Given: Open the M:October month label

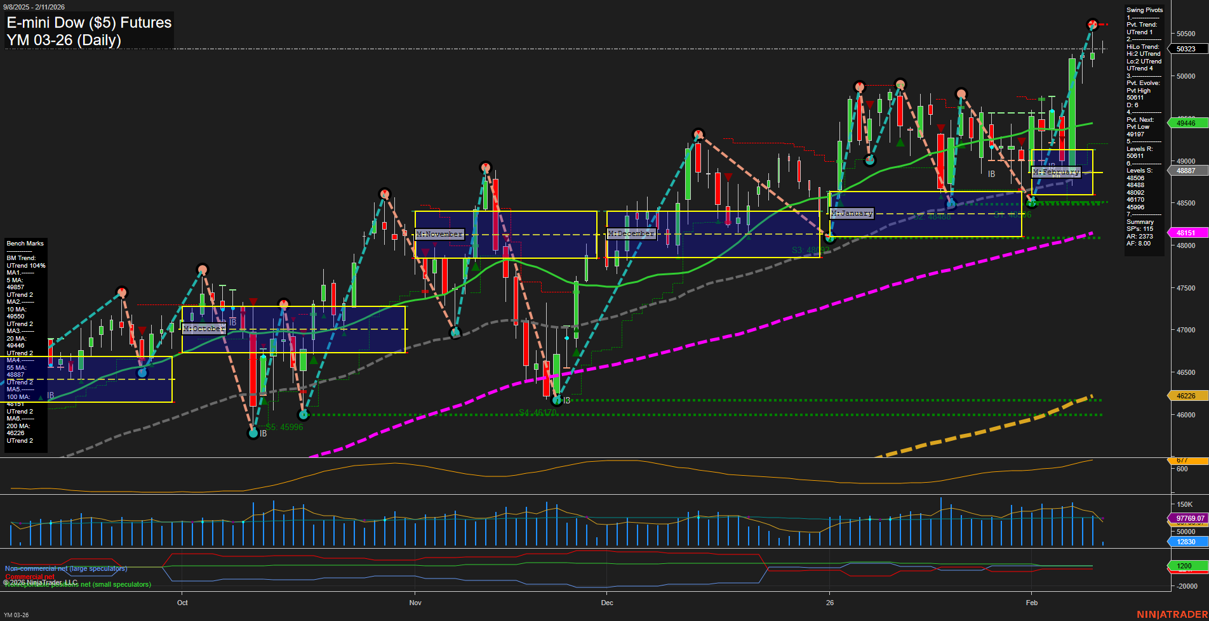Looking at the screenshot, I should click(x=203, y=329).
